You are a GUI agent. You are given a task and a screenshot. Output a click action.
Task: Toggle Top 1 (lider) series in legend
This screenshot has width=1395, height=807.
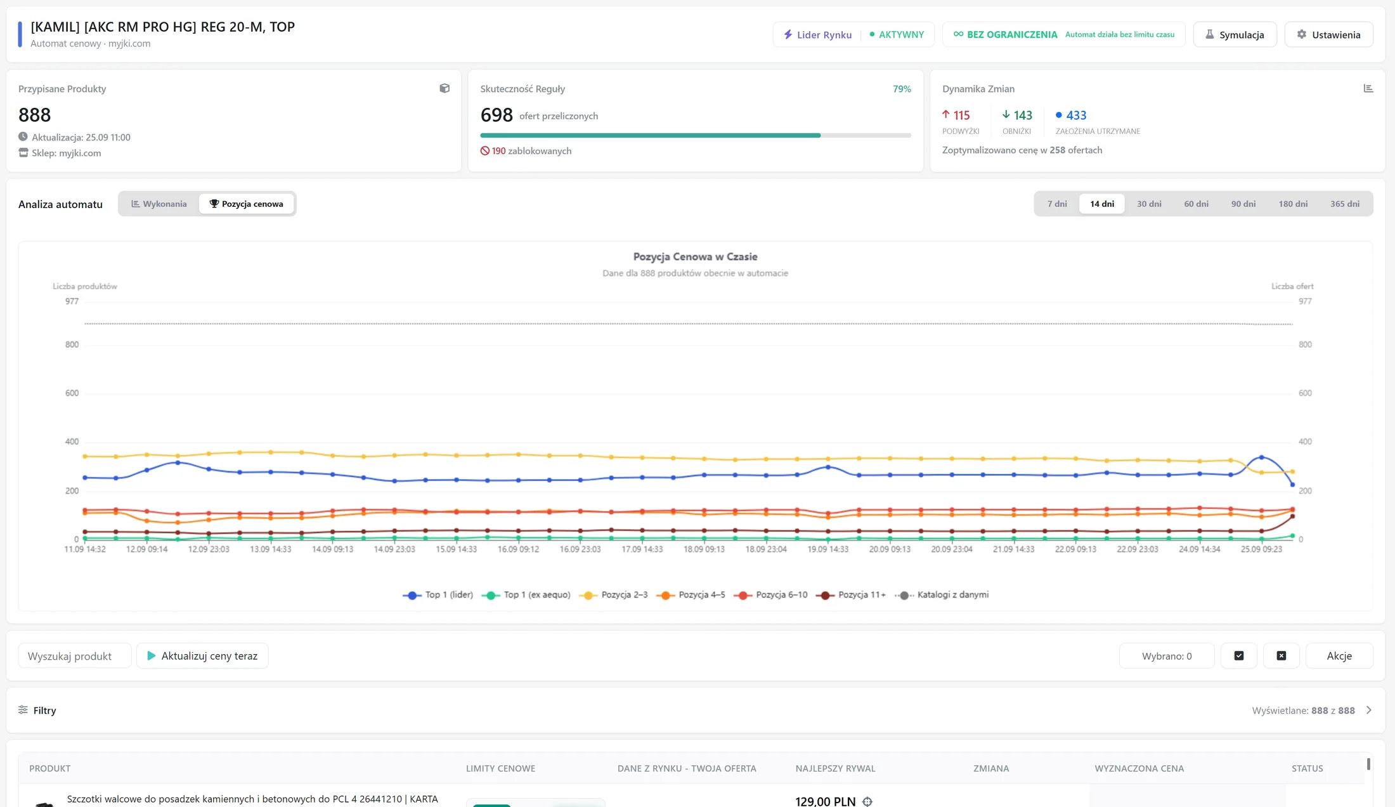point(438,595)
